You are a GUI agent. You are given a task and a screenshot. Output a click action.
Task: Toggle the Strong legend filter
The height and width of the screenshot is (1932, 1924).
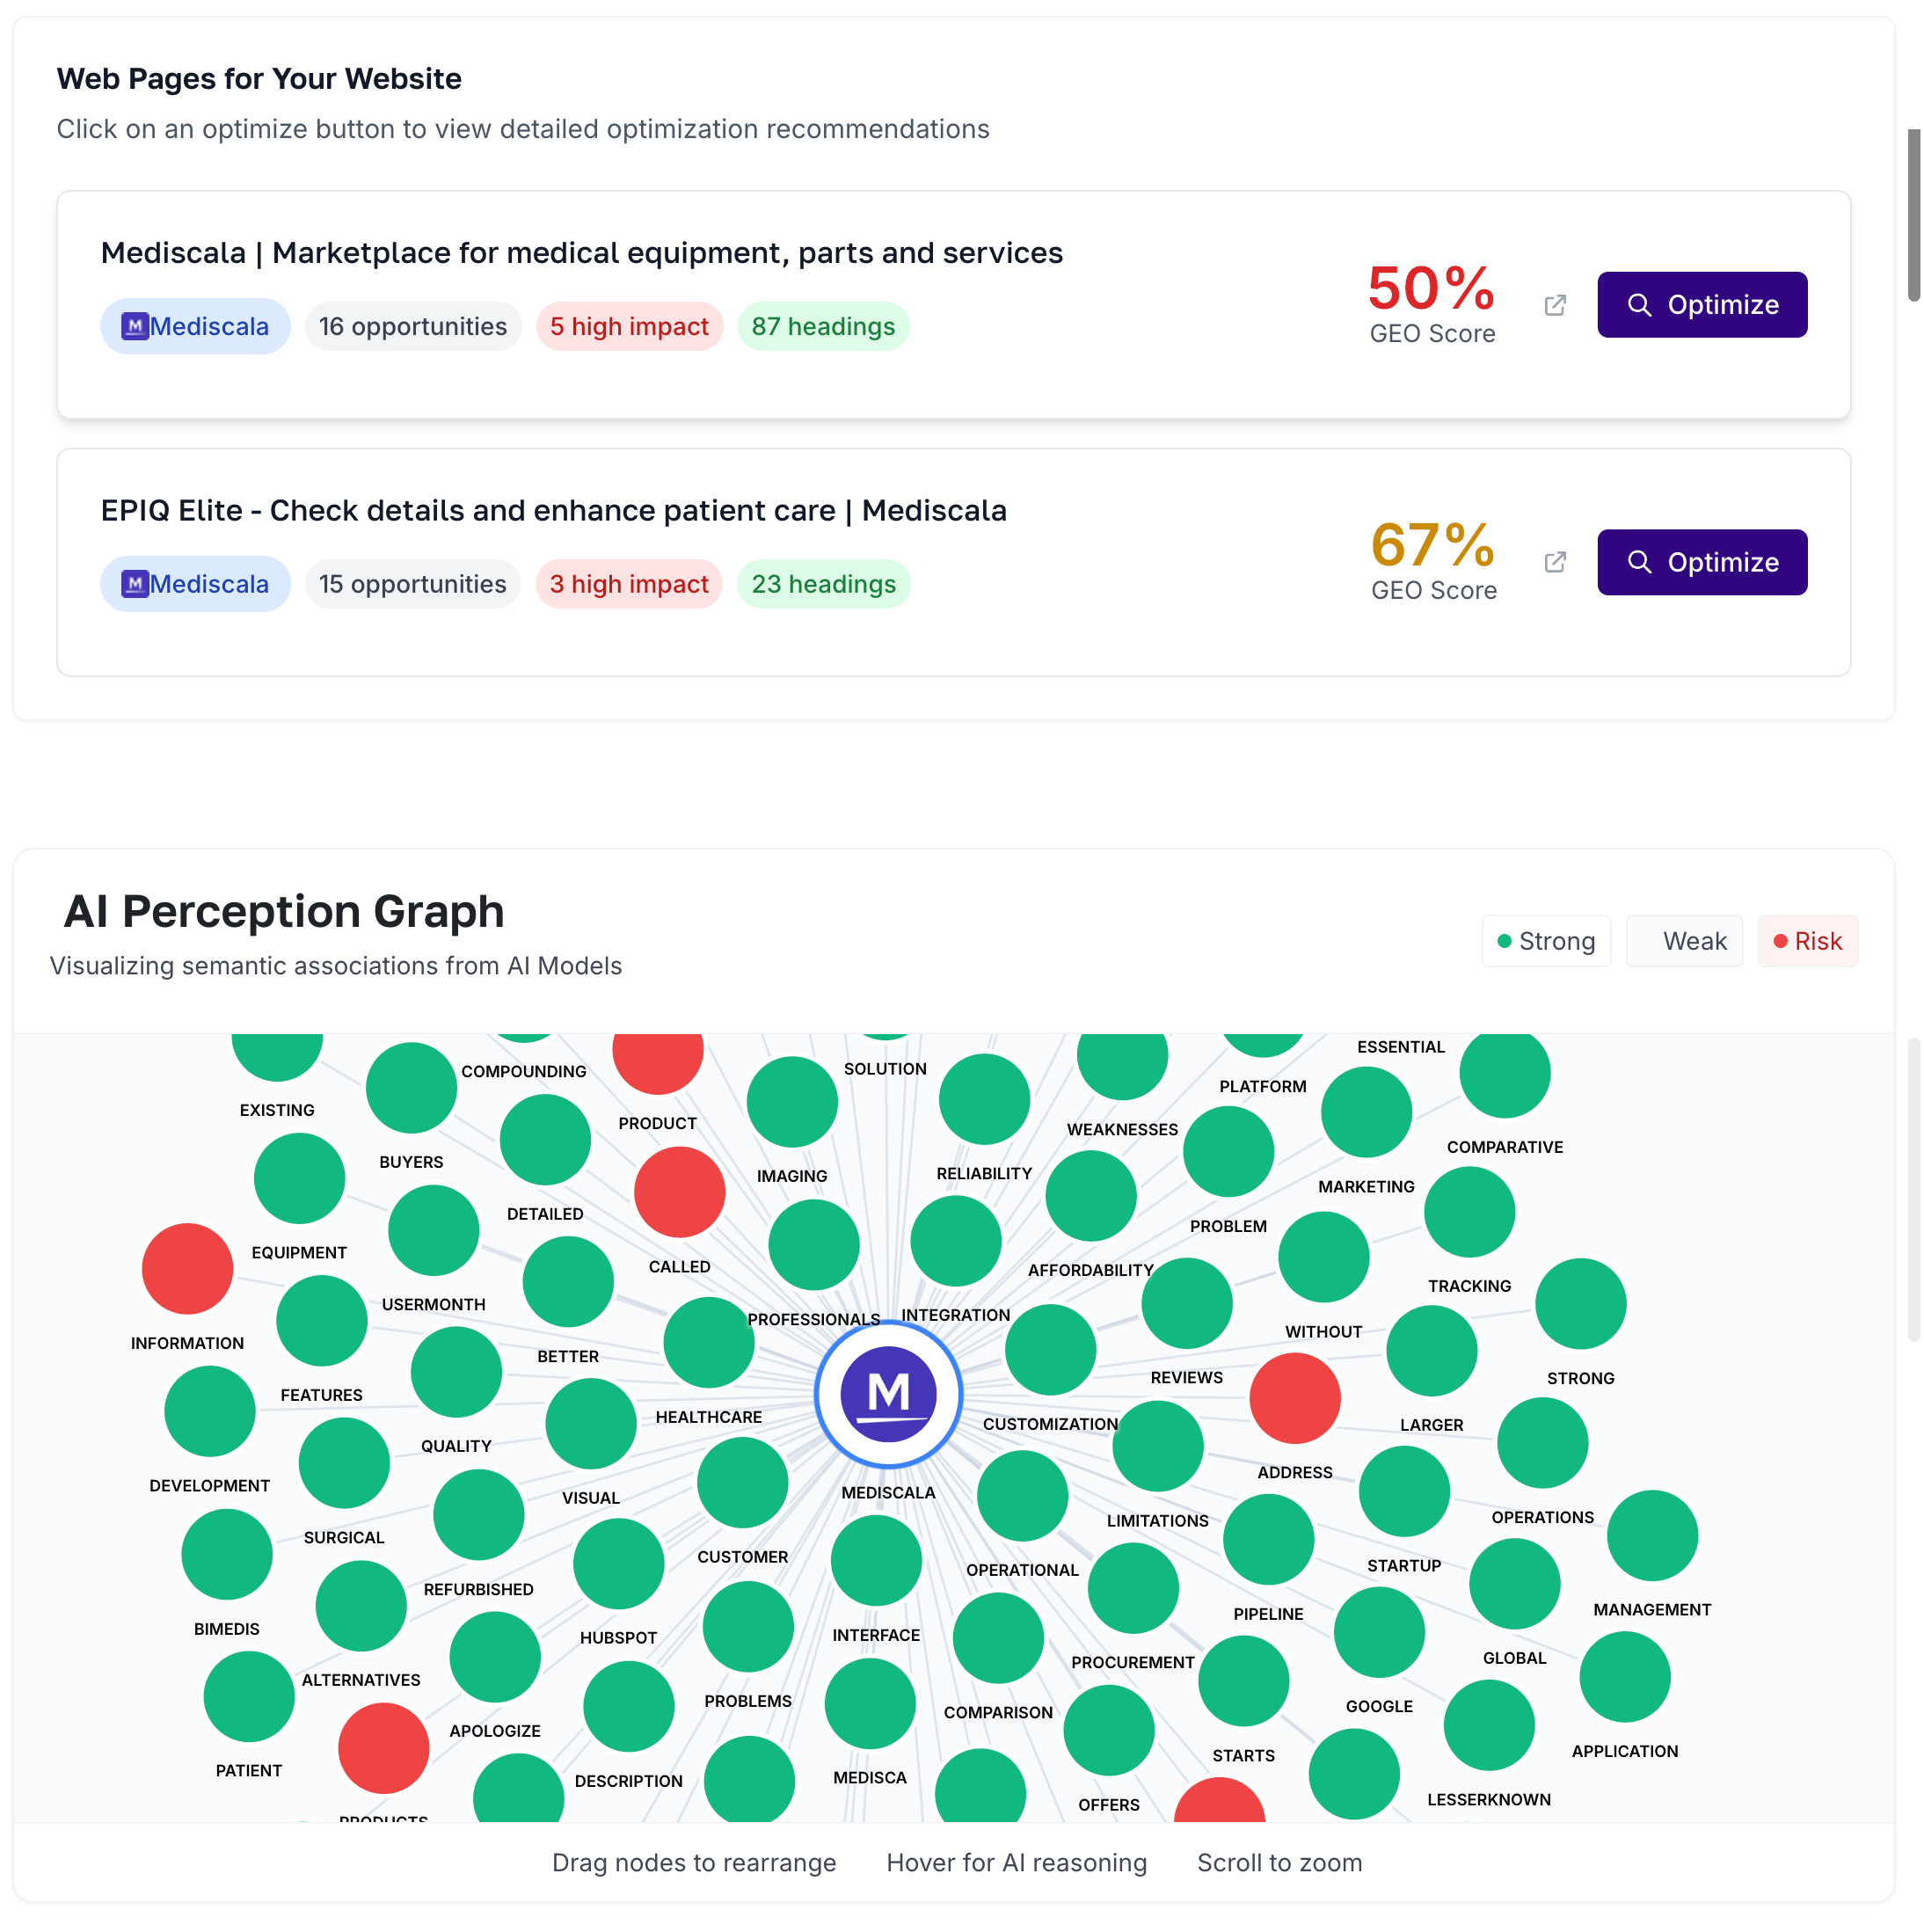[x=1545, y=941]
